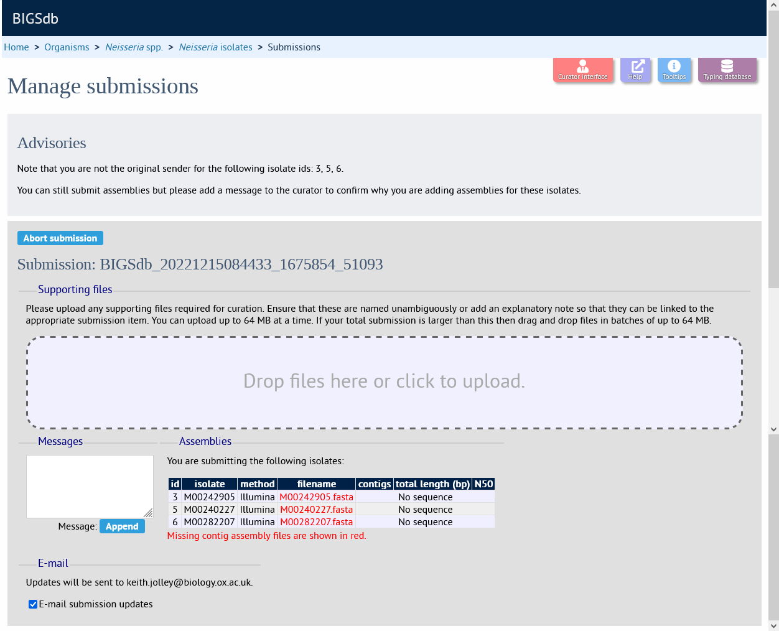Click the M00242905.fasta filename

pyautogui.click(x=316, y=497)
